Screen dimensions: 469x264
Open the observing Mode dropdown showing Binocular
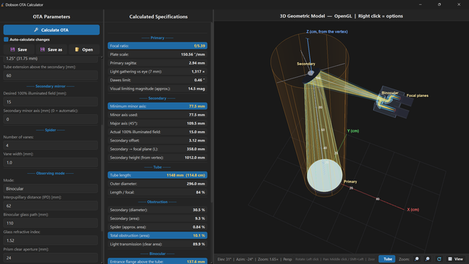51,188
